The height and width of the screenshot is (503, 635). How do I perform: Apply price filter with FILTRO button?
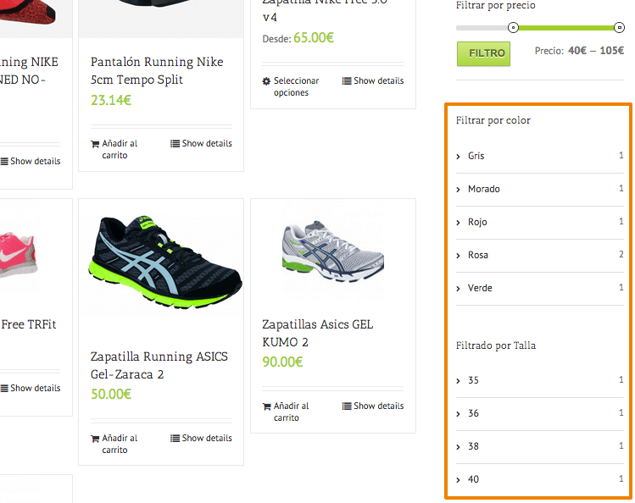[483, 54]
